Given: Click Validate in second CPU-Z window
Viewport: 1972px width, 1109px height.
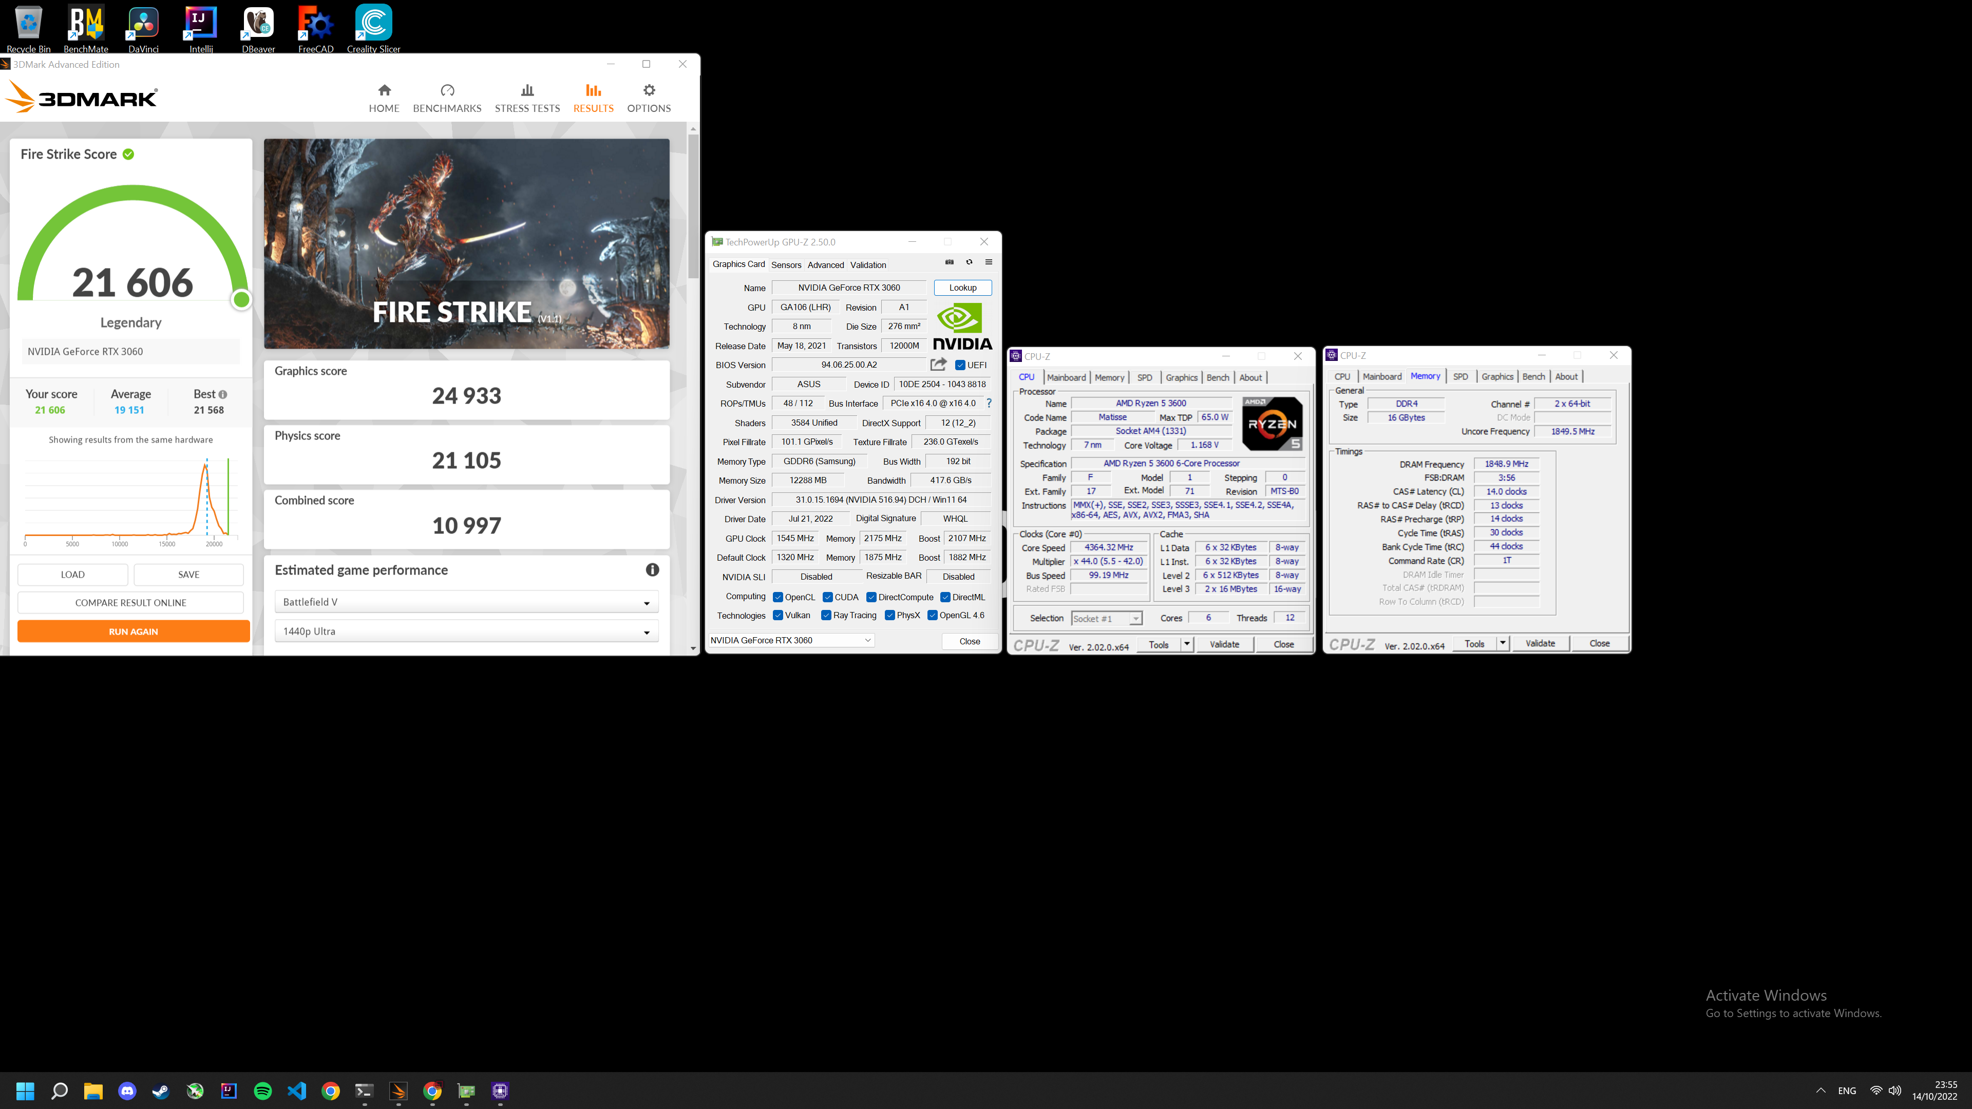Looking at the screenshot, I should (1540, 644).
